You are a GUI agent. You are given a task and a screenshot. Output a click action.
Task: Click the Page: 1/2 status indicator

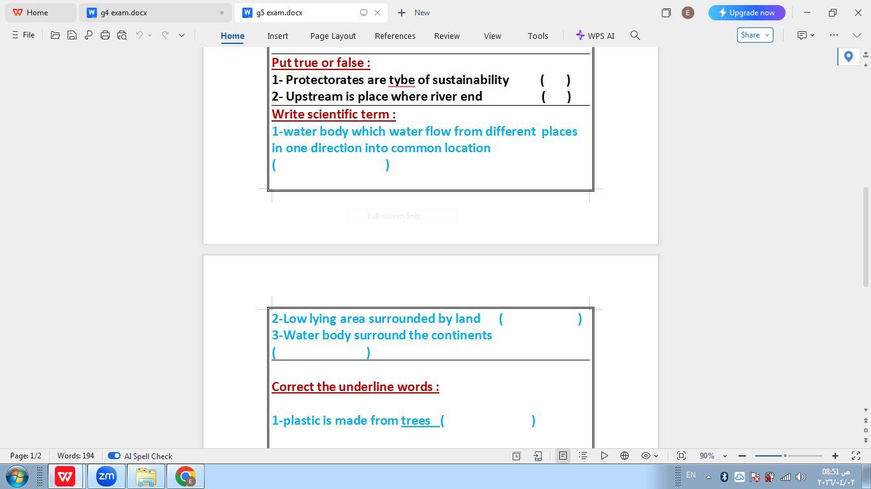(x=26, y=456)
